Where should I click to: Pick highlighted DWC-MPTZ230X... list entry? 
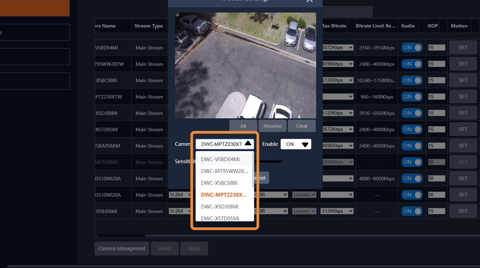[224, 194]
